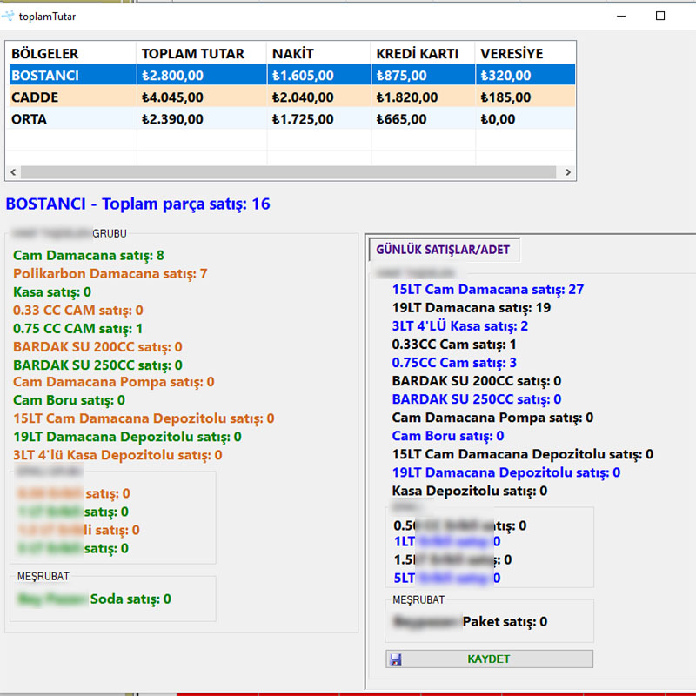Minimize the toplamTutar window
The width and height of the screenshot is (696, 696).
620,16
